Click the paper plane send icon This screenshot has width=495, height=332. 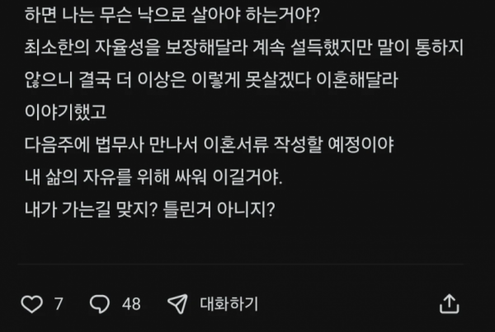pyautogui.click(x=177, y=304)
